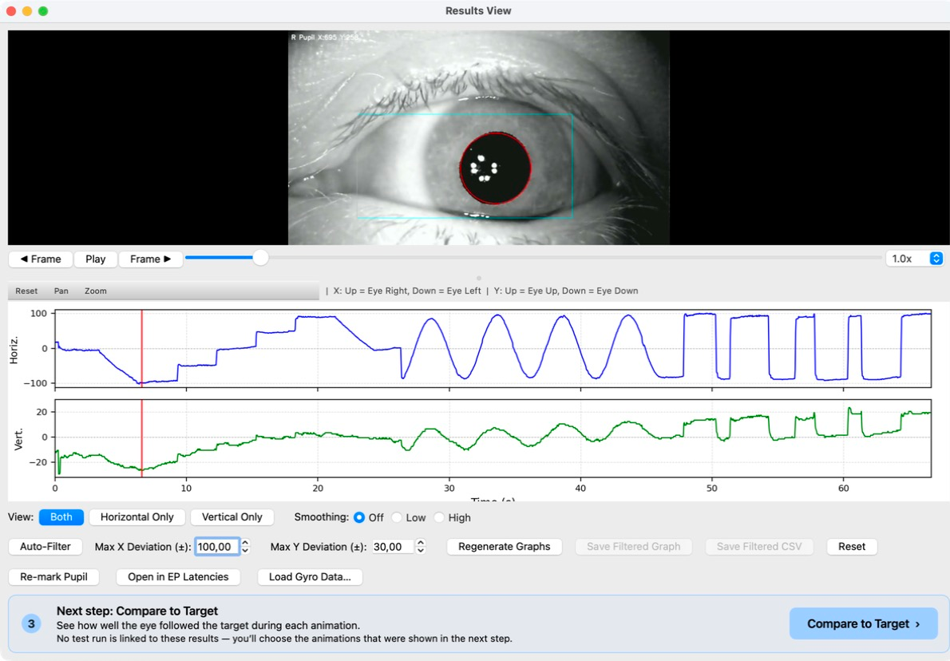Click the red time marker in Horiz. plot
The width and height of the screenshot is (950, 661).
click(142, 348)
